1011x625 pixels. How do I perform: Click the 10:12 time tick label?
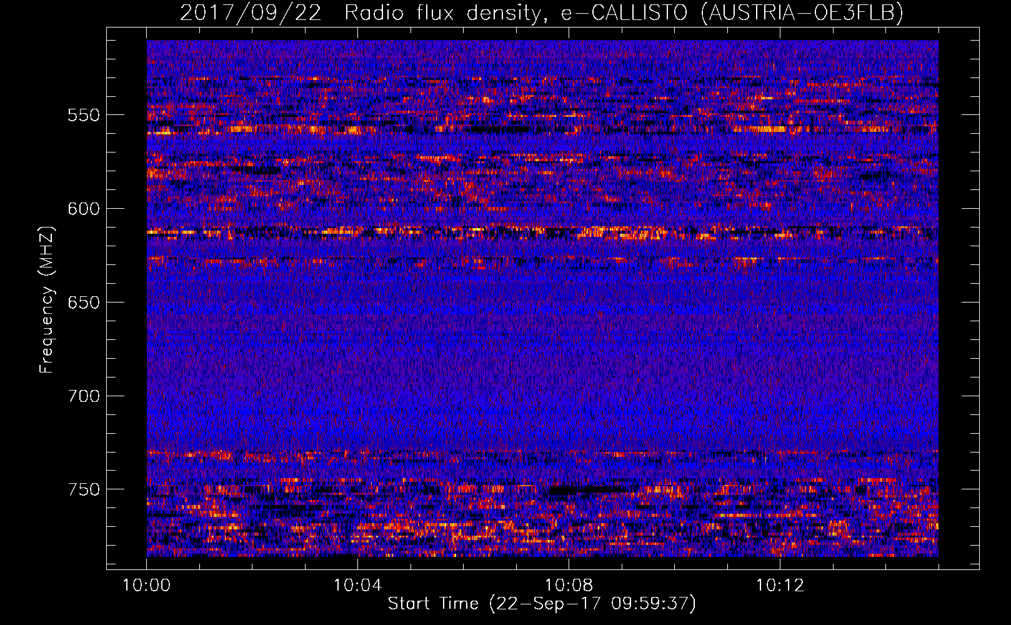click(x=780, y=585)
